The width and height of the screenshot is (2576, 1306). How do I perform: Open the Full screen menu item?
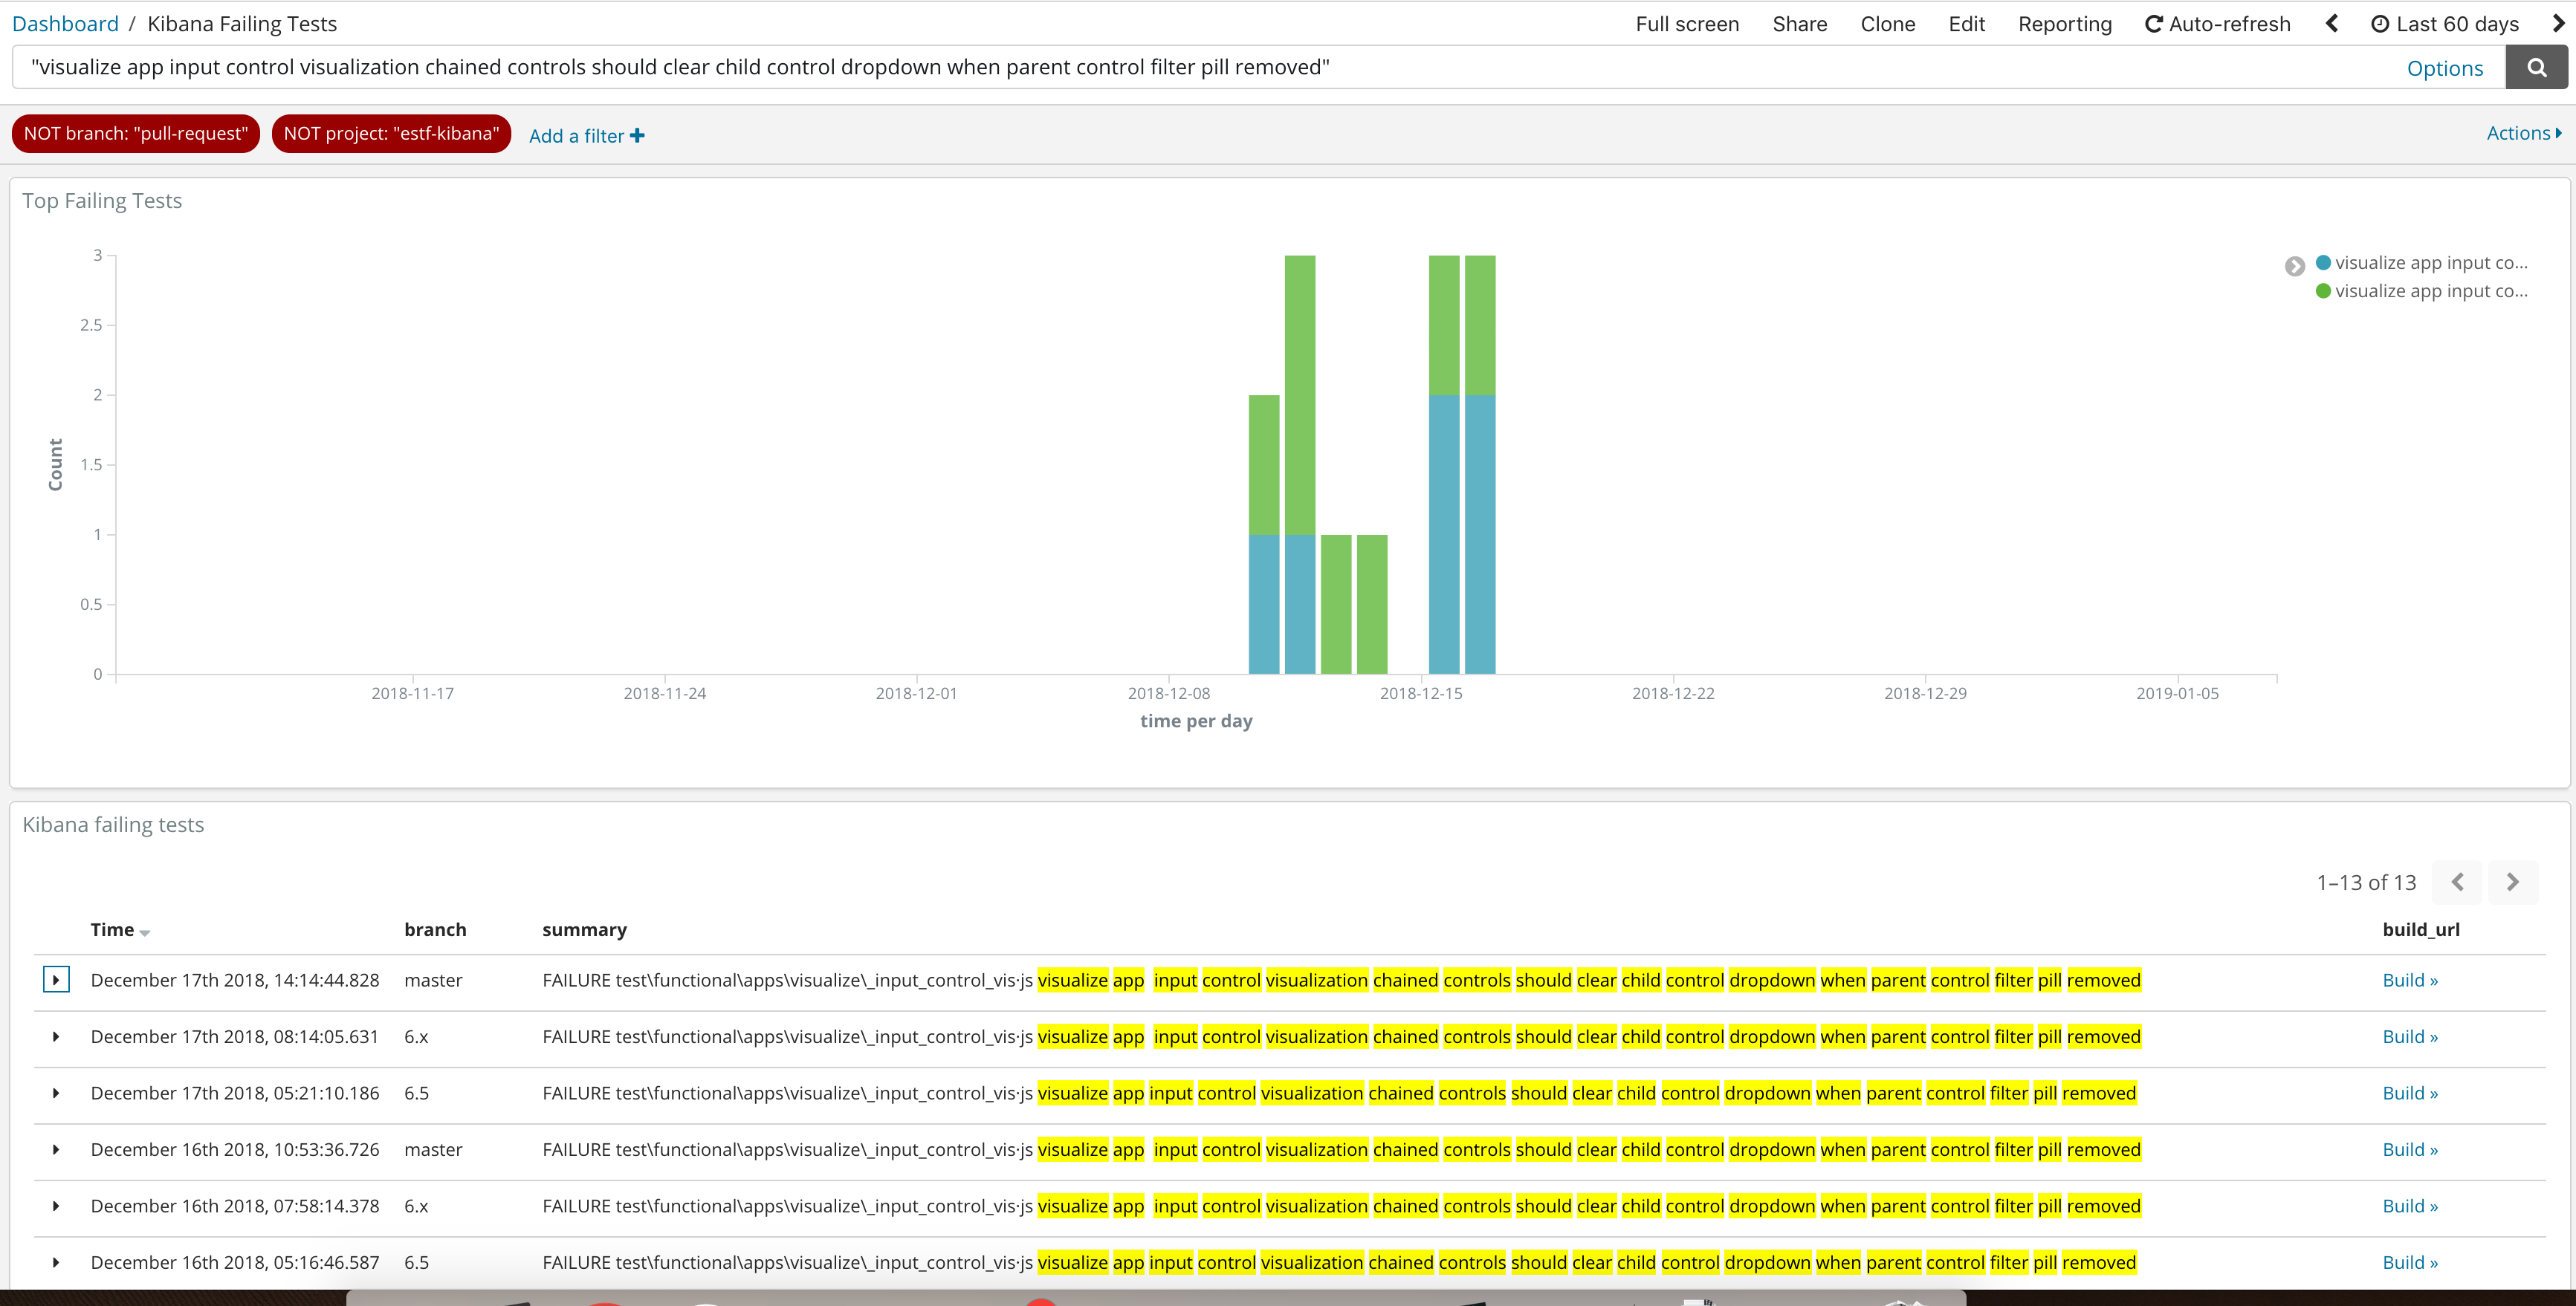(1687, 24)
